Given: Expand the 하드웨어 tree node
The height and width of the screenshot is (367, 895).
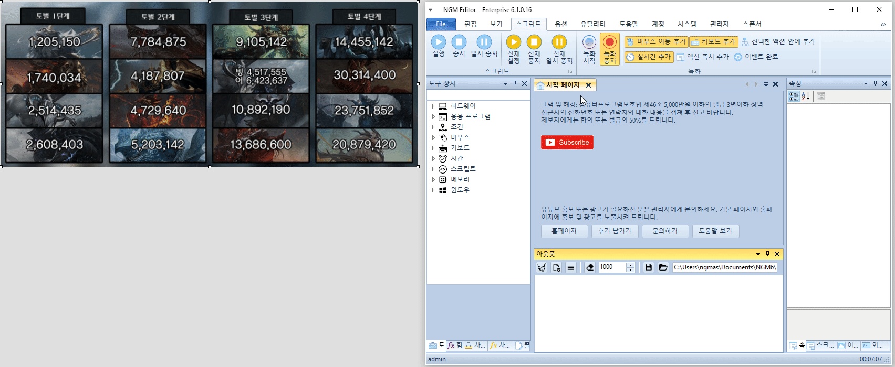Looking at the screenshot, I should click(433, 106).
